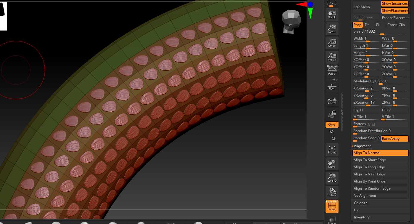The width and height of the screenshot is (414, 224).
Task: Disable the ShowPlacement toggle
Action: (x=394, y=11)
